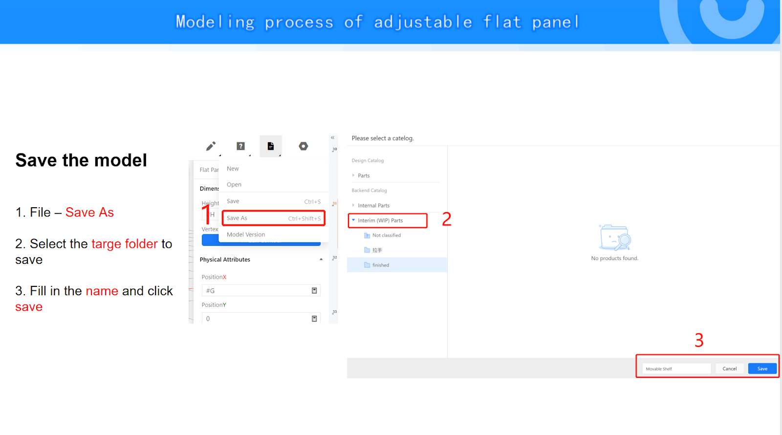Image resolution: width=782 pixels, height=435 pixels.
Task: Click the calculator icon in PositionX field
Action: (x=314, y=291)
